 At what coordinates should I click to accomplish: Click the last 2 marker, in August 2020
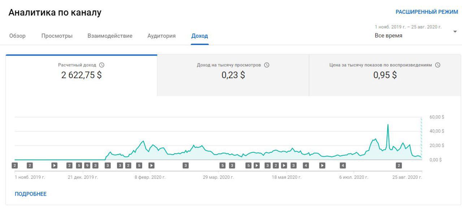click(399, 165)
